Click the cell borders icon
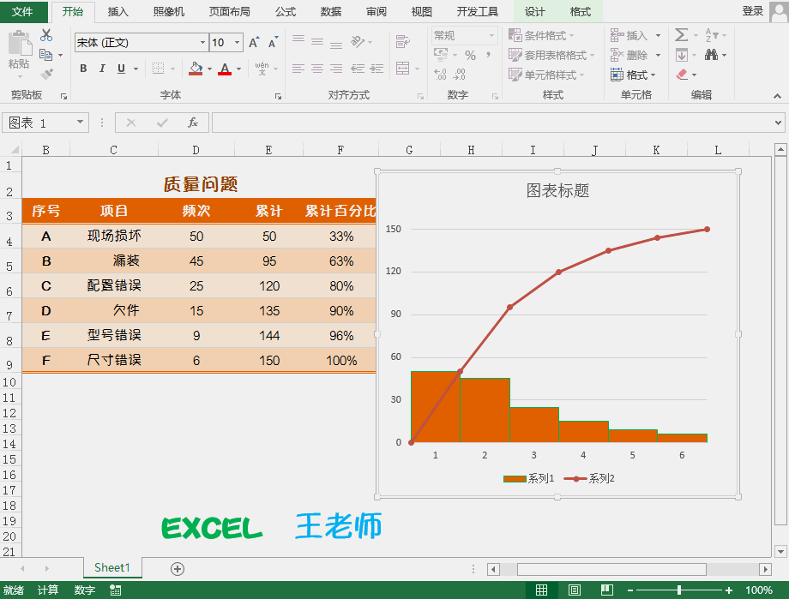 (158, 69)
